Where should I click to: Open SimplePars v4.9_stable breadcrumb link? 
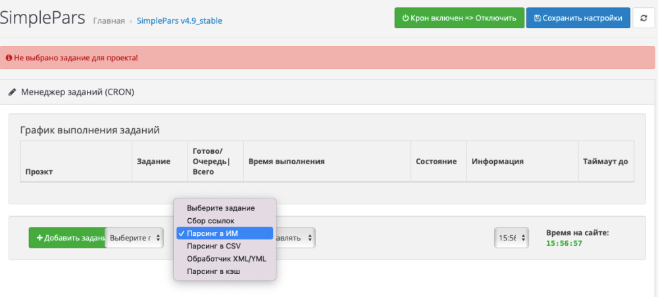(x=180, y=20)
